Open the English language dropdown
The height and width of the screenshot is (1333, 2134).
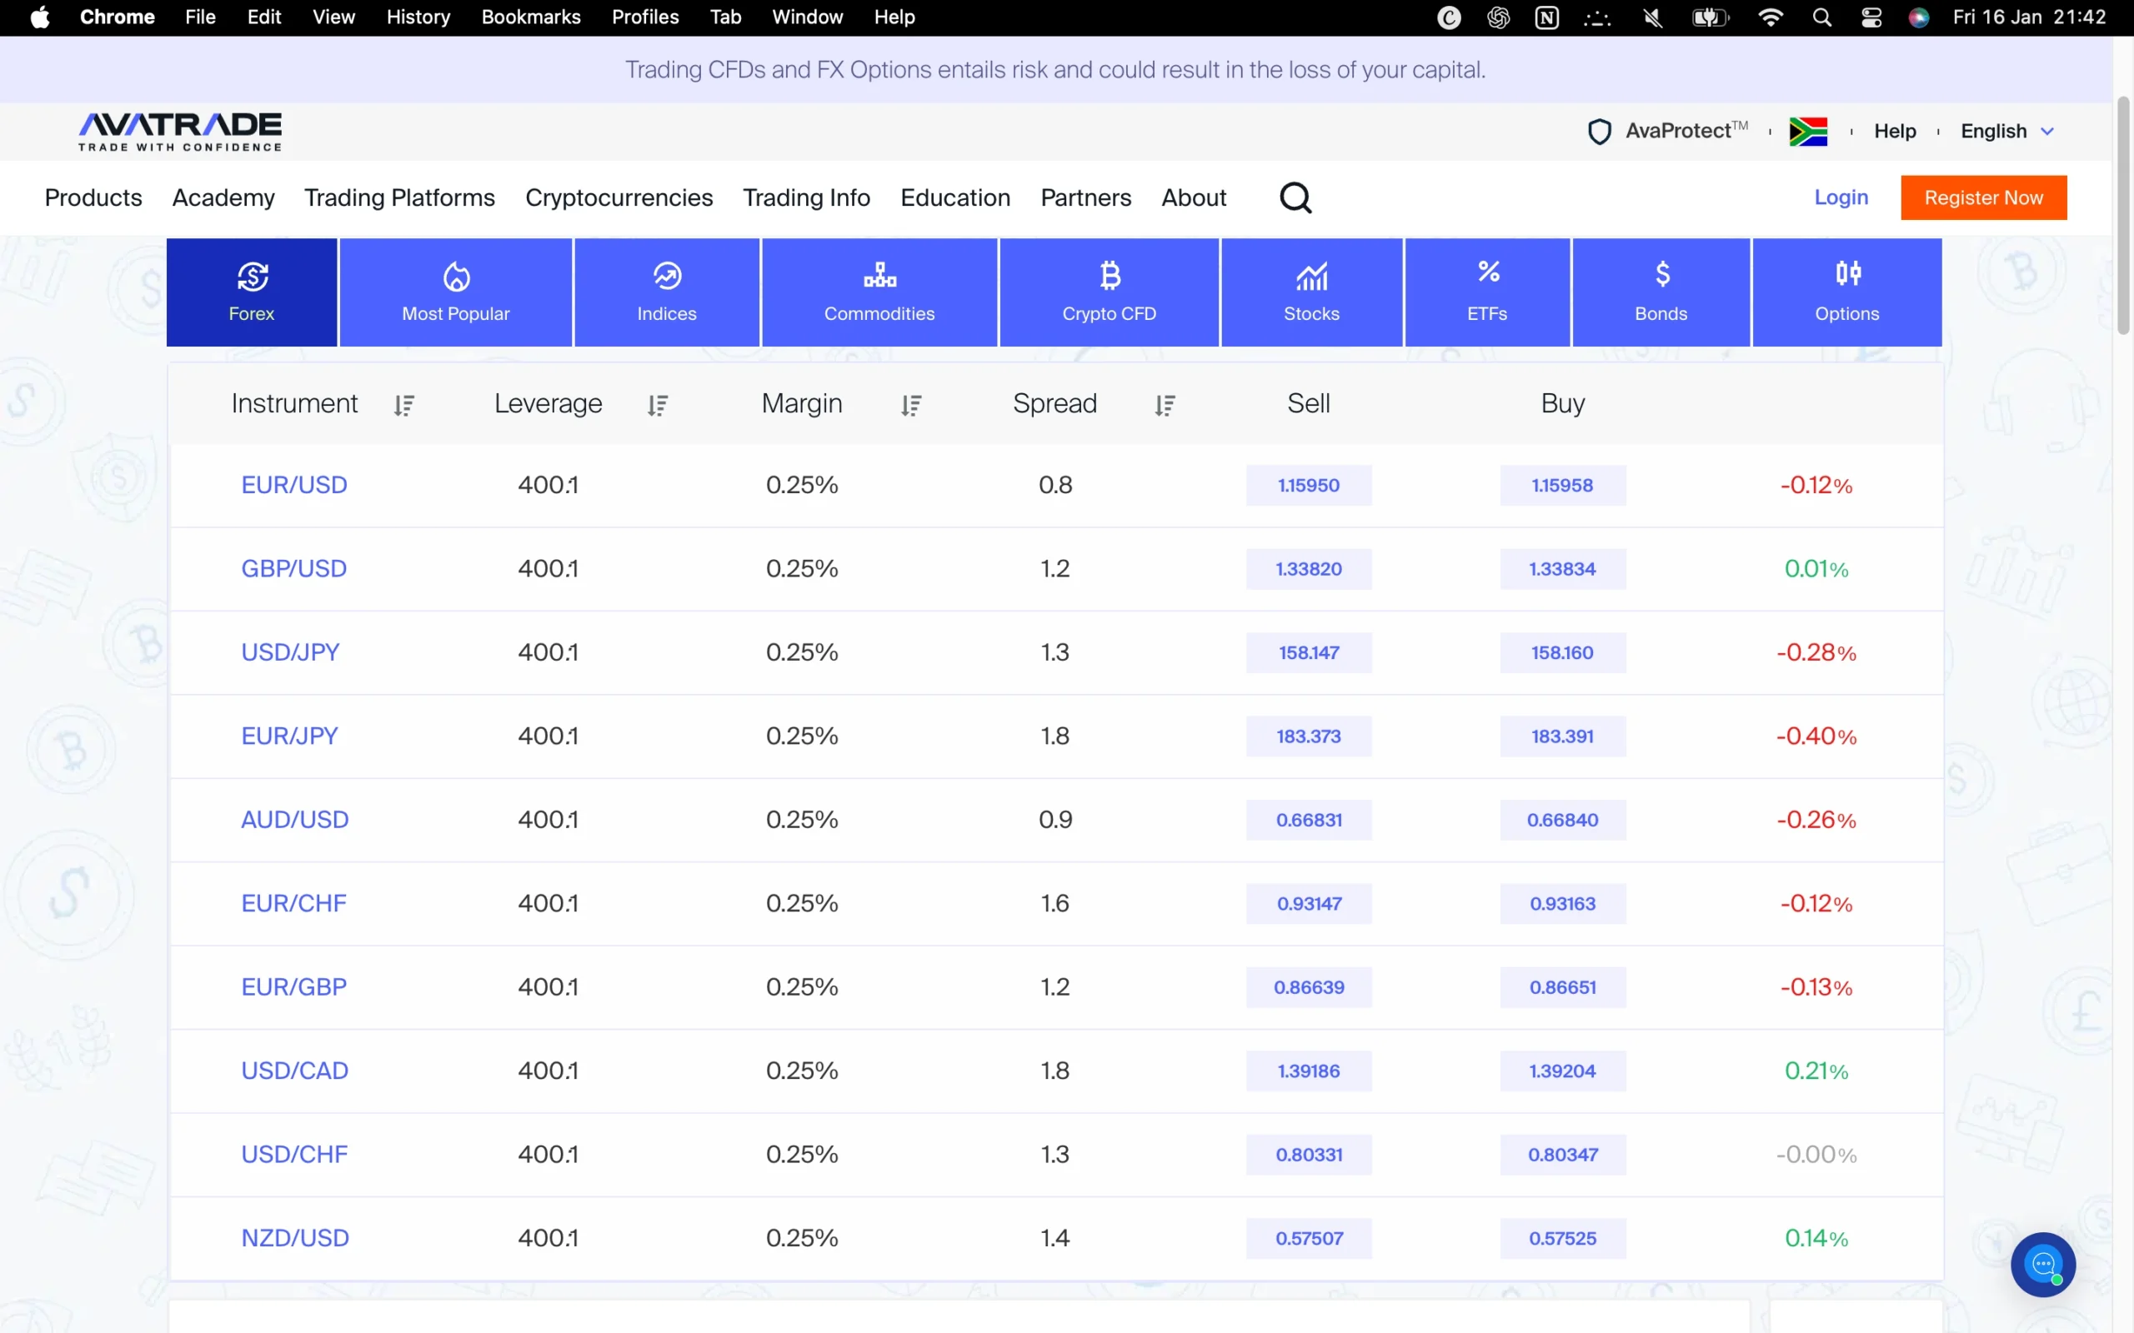click(2008, 131)
